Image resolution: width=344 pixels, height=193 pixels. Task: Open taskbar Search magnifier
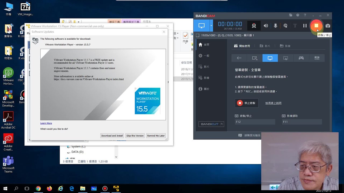pyautogui.click(x=16, y=188)
